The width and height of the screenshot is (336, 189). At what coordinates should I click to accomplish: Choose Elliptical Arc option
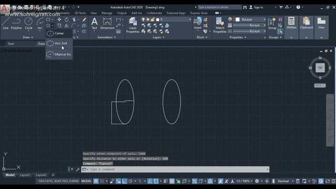tap(59, 55)
